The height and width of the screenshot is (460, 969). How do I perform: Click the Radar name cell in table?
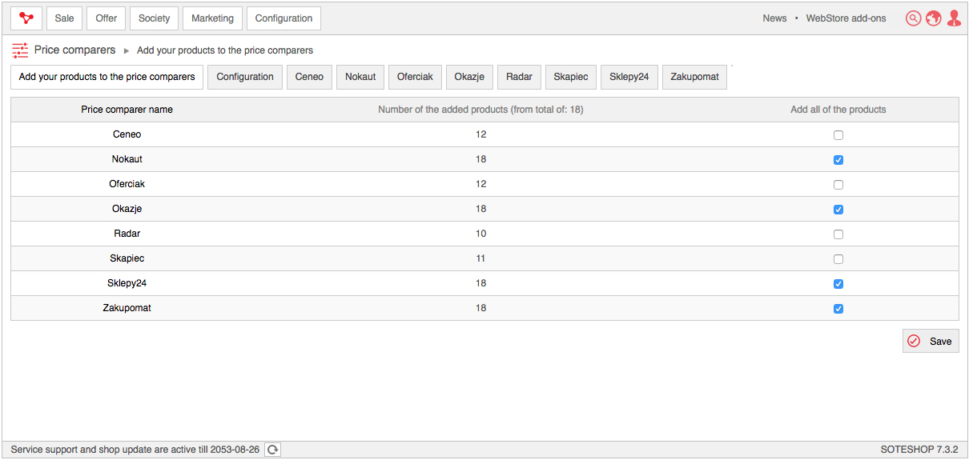[x=127, y=234]
